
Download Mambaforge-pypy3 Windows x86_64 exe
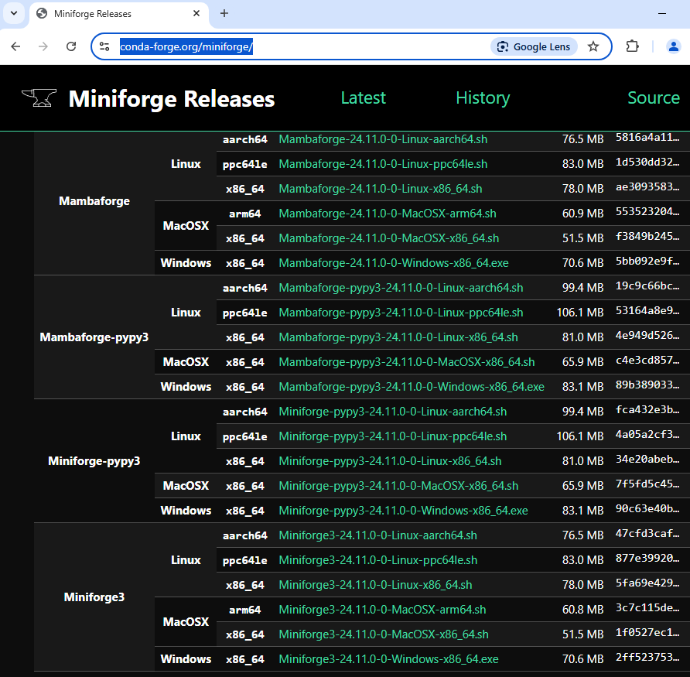pos(412,387)
